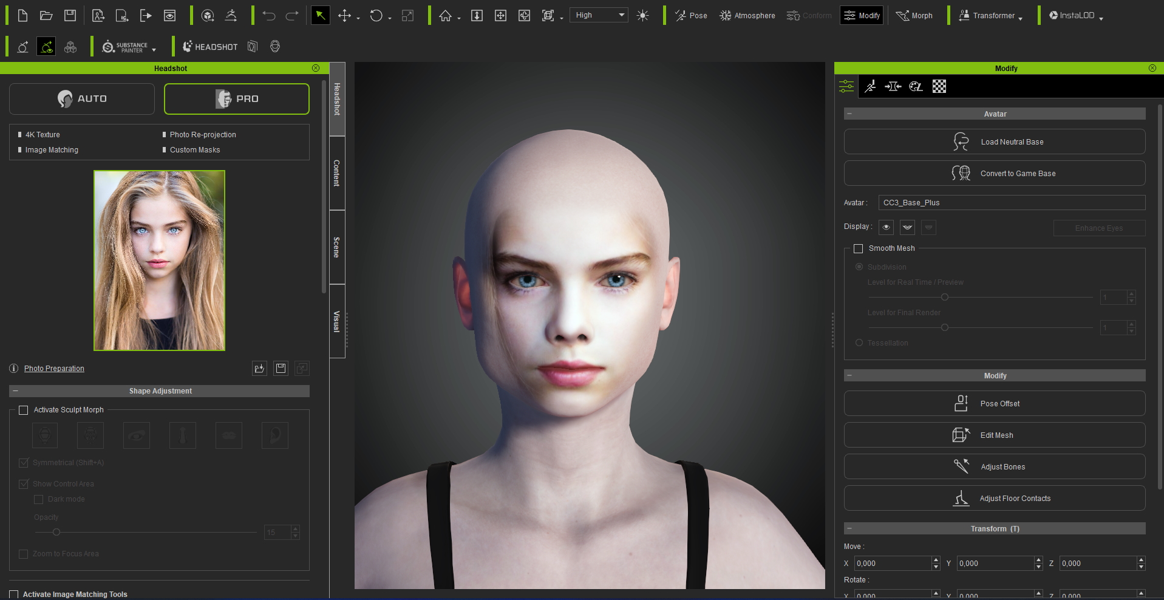Switch to Content side tab
This screenshot has height=600, width=1164.
[x=337, y=173]
